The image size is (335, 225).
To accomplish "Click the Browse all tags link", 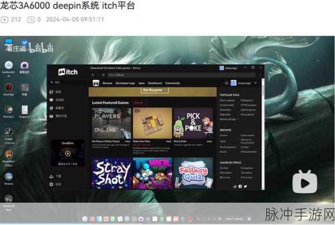I will 229,119.
